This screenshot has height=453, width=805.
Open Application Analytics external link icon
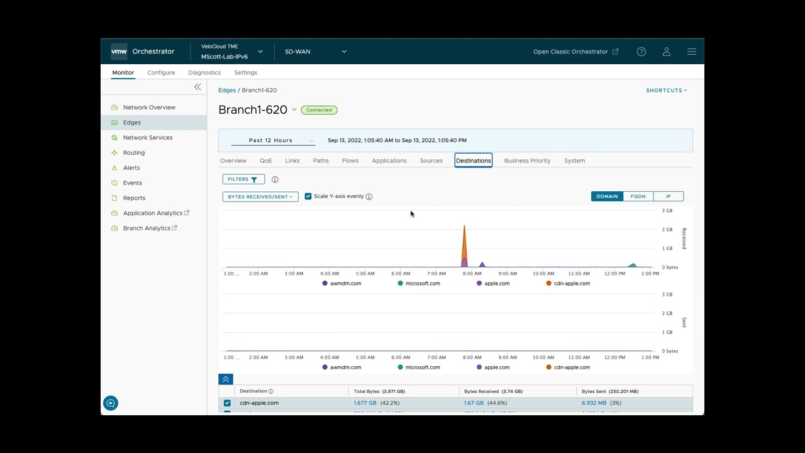coord(188,213)
